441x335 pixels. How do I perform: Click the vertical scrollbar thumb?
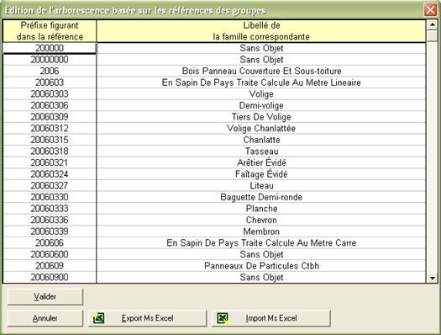pyautogui.click(x=432, y=36)
